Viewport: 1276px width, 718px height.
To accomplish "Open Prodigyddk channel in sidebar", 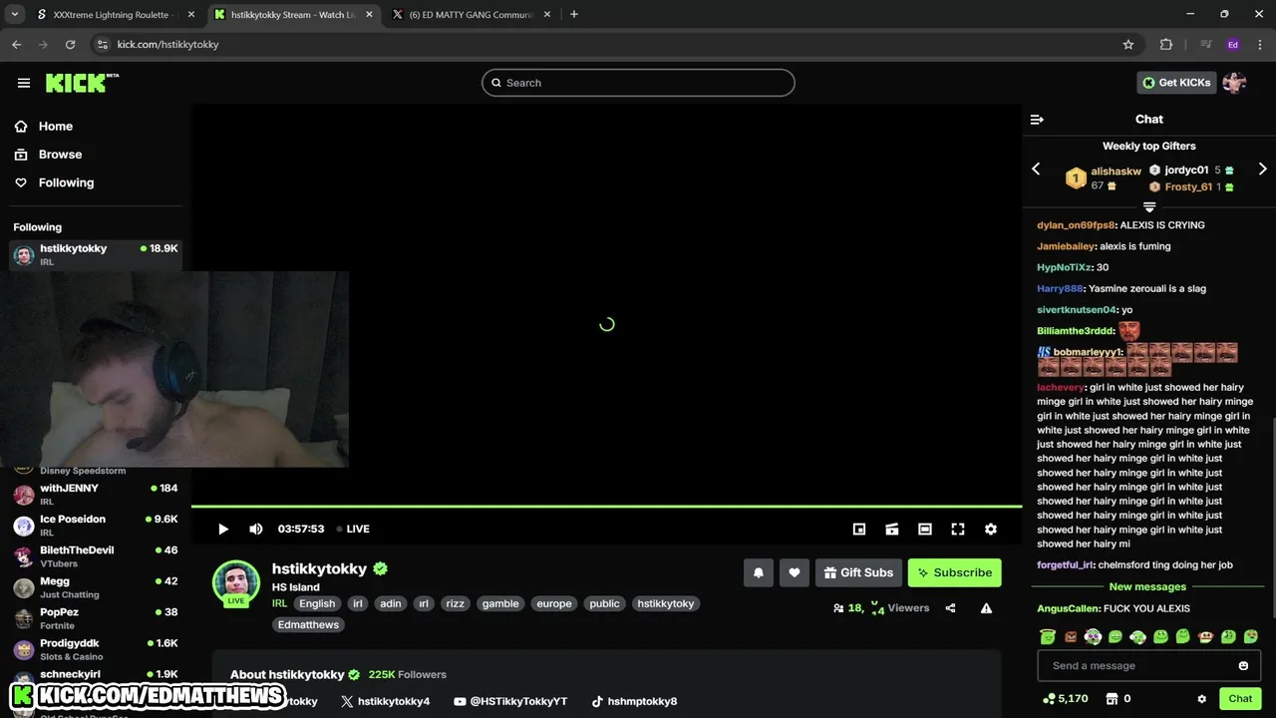I will [95, 649].
